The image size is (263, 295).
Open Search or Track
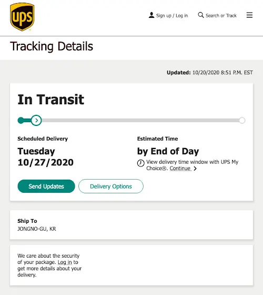point(221,16)
